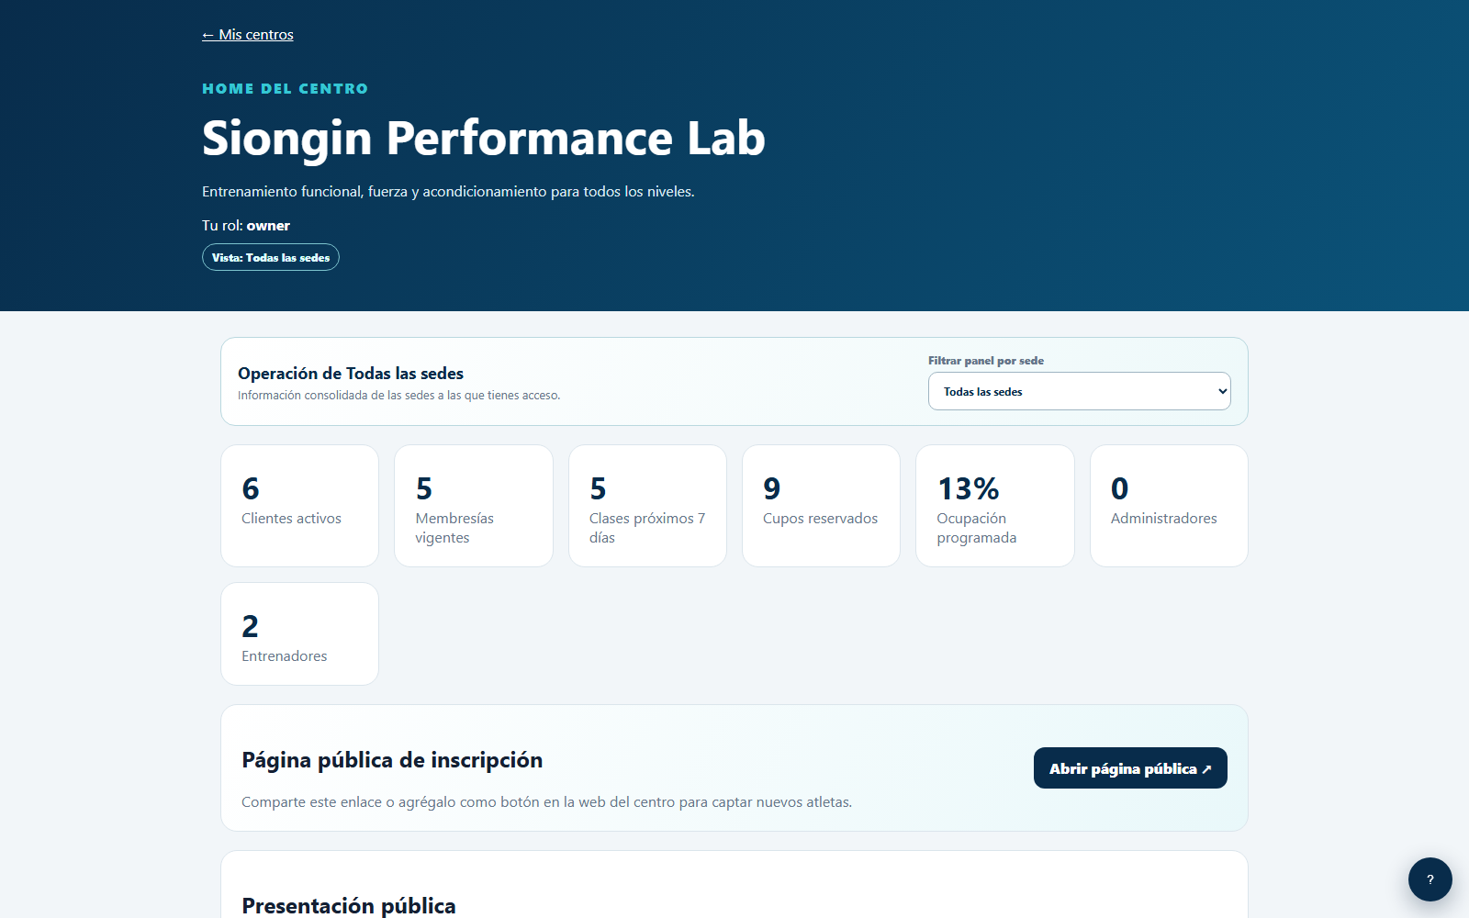
Task: Click Abrir página pública button
Action: point(1130,768)
